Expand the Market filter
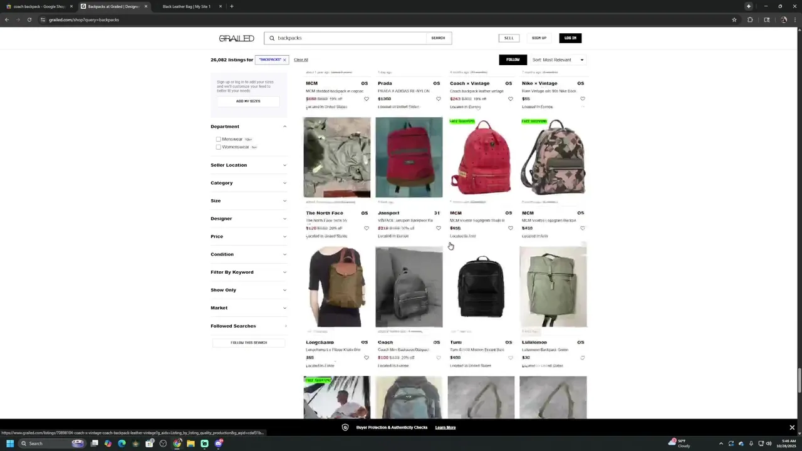This screenshot has width=802, height=451. click(249, 308)
